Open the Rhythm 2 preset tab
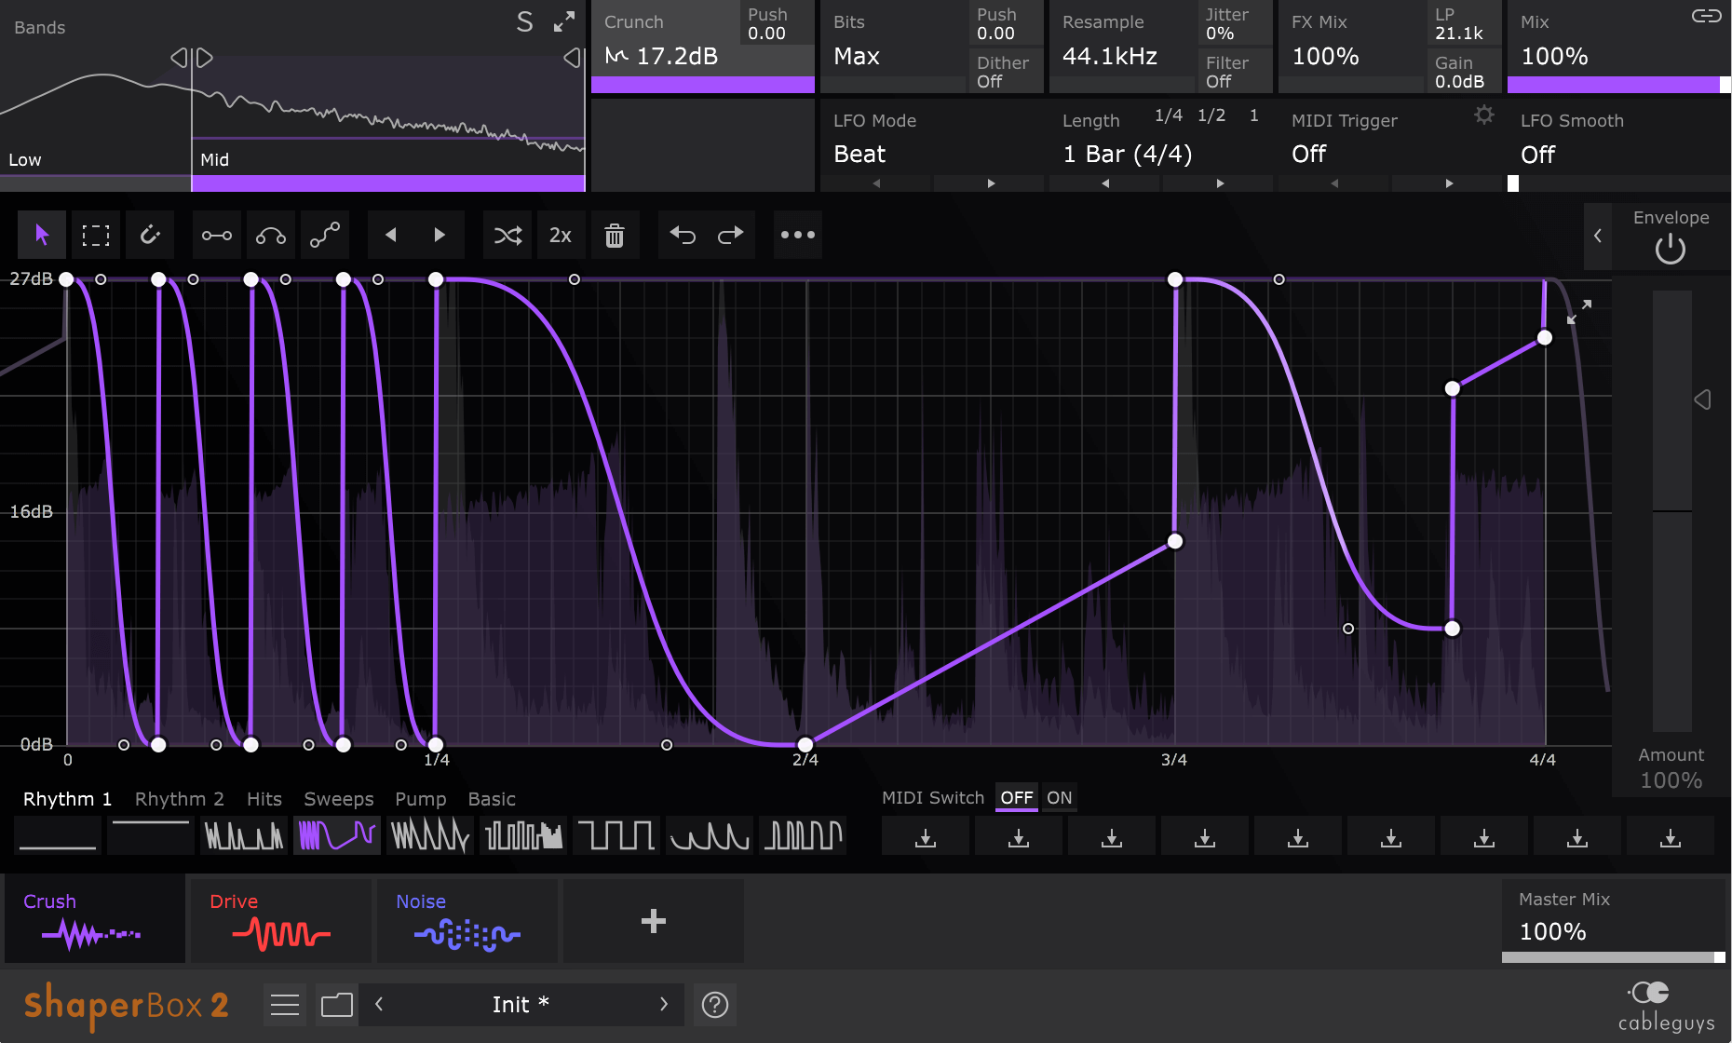 pyautogui.click(x=180, y=799)
